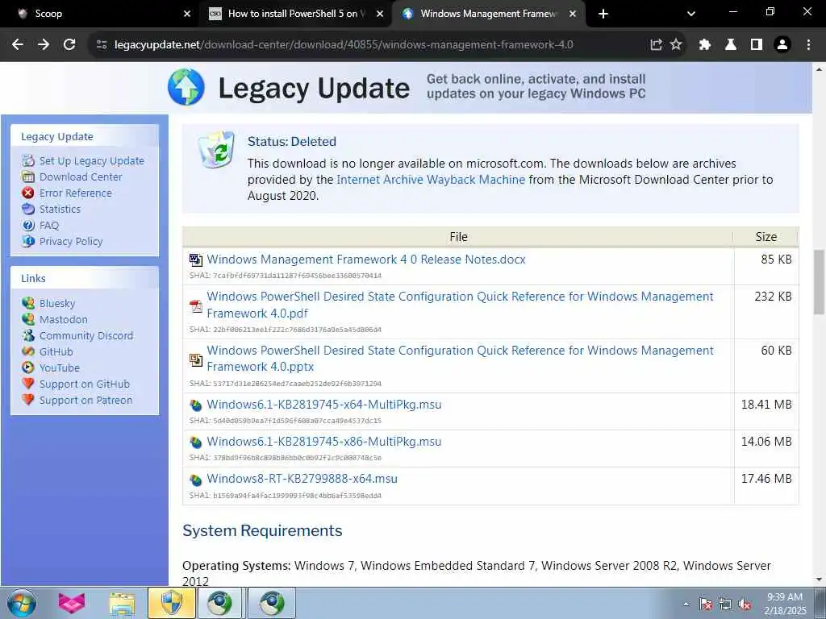
Task: Click the Legacy Update globe logo
Action: 186,87
